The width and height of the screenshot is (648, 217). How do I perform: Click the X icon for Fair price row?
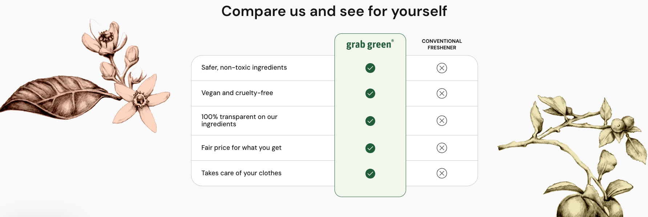(442, 148)
